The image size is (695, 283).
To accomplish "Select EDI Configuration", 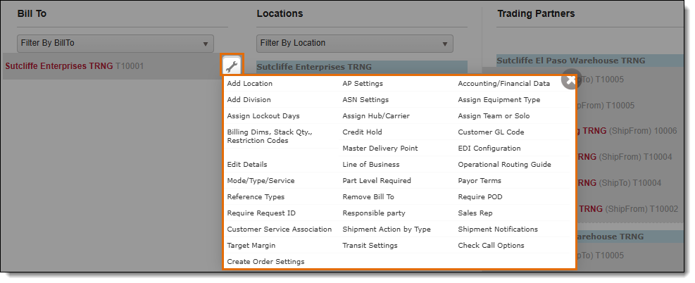I will [x=489, y=149].
